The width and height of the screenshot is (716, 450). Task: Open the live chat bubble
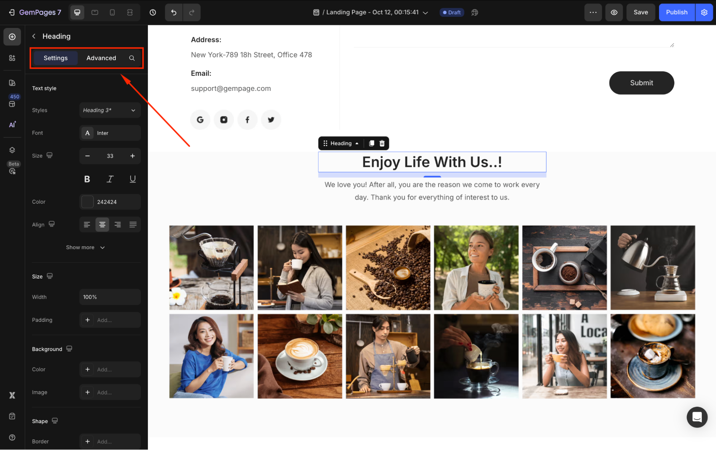tap(697, 417)
